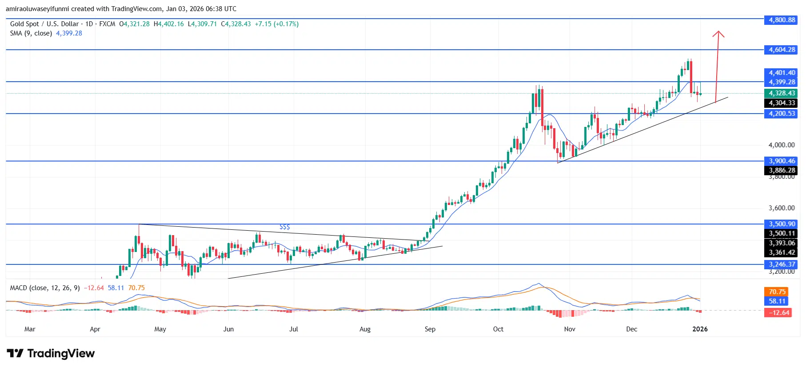Click the blue $$$ liquidity annotation

284,227
